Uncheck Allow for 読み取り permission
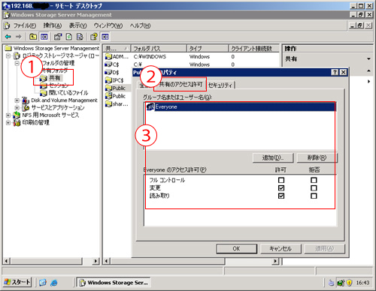Image resolution: width=376 pixels, height=291 pixels. 281,196
